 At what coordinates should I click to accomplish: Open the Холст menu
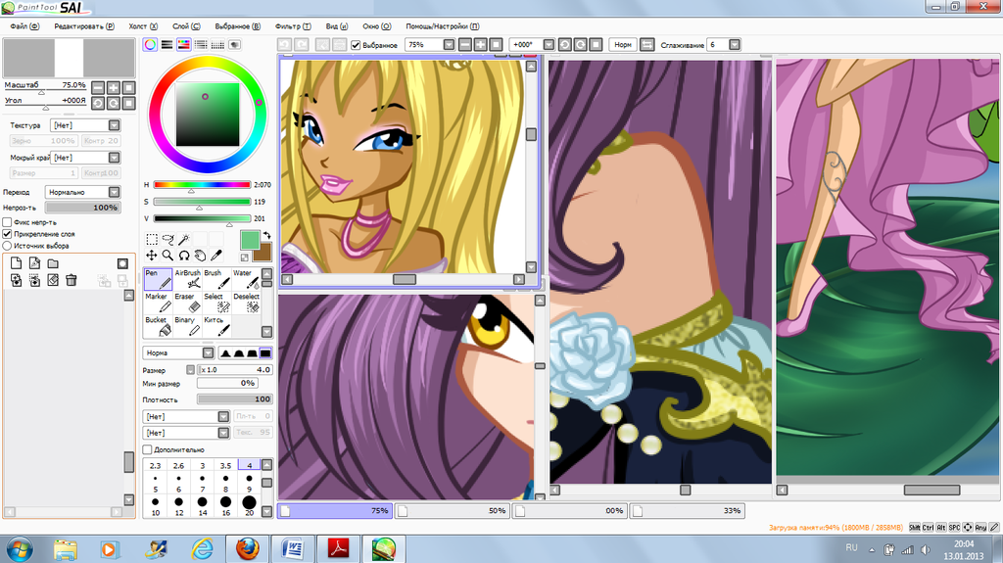pyautogui.click(x=143, y=26)
